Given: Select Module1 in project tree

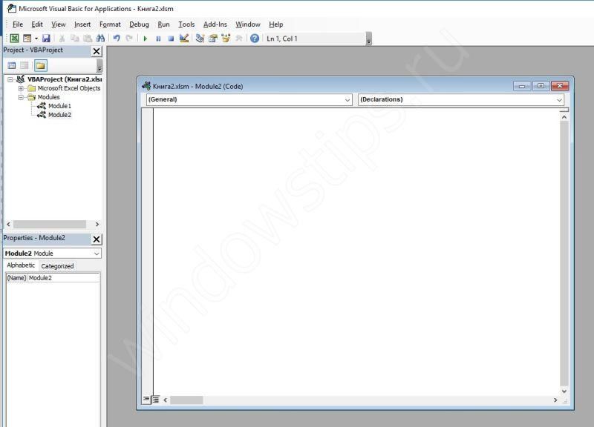Looking at the screenshot, I should pos(59,106).
